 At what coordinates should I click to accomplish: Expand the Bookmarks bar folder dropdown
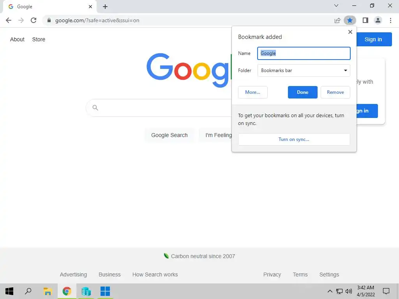tap(304, 70)
